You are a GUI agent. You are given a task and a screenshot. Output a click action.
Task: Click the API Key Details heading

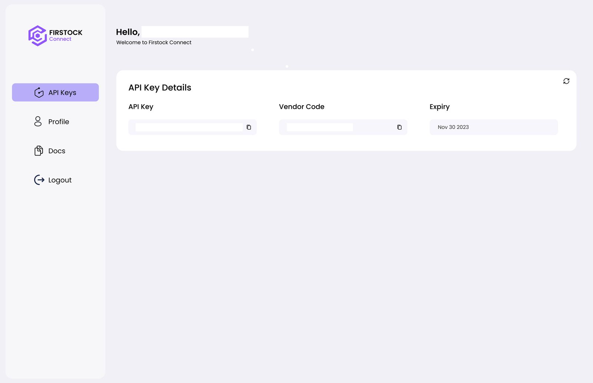tap(160, 87)
